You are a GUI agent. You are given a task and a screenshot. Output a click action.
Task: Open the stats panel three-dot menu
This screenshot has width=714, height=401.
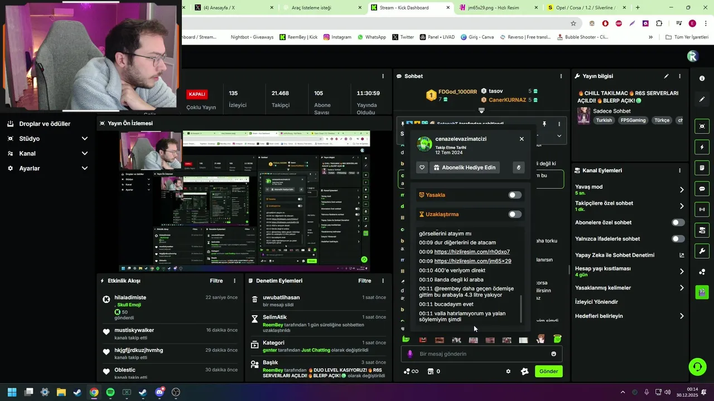coord(383,76)
